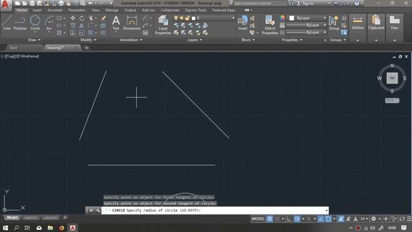Click the Scale tool icon
Image resolution: width=412 pixels, height=232 pixels.
click(82, 33)
